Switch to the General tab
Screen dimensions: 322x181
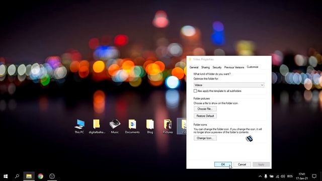click(x=194, y=67)
